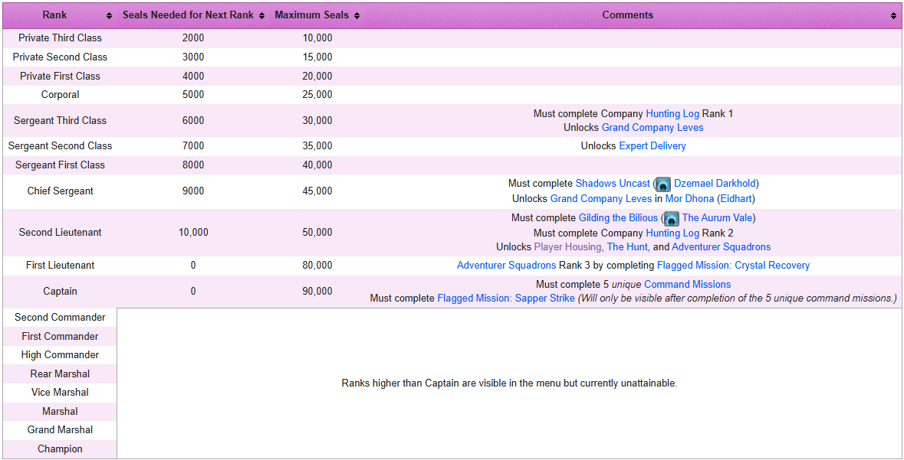This screenshot has width=904, height=460.
Task: Select the Sergeant First Class cell
Action: [x=60, y=165]
